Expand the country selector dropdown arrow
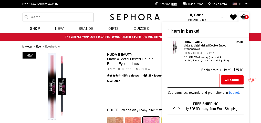Screen dimensions: 261x123 coord(246,4)
